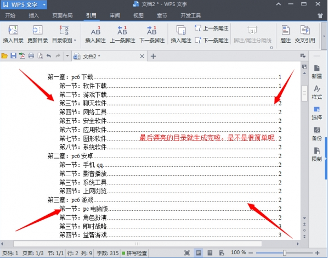Click the zoom slider handle
Image resolution: width=328 pixels, height=258 pixels.
point(285,253)
